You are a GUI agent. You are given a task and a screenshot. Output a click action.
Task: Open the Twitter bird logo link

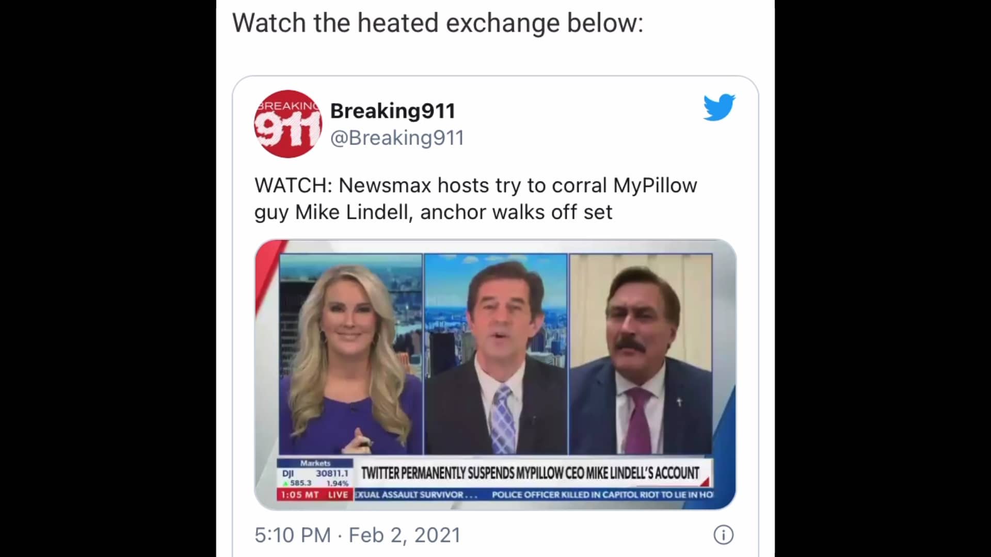pyautogui.click(x=719, y=107)
